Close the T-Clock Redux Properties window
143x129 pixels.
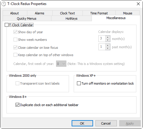pyautogui.click(x=138, y=4)
